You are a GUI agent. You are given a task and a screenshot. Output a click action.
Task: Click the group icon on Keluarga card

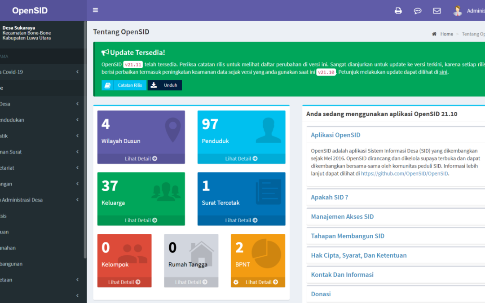(166, 192)
